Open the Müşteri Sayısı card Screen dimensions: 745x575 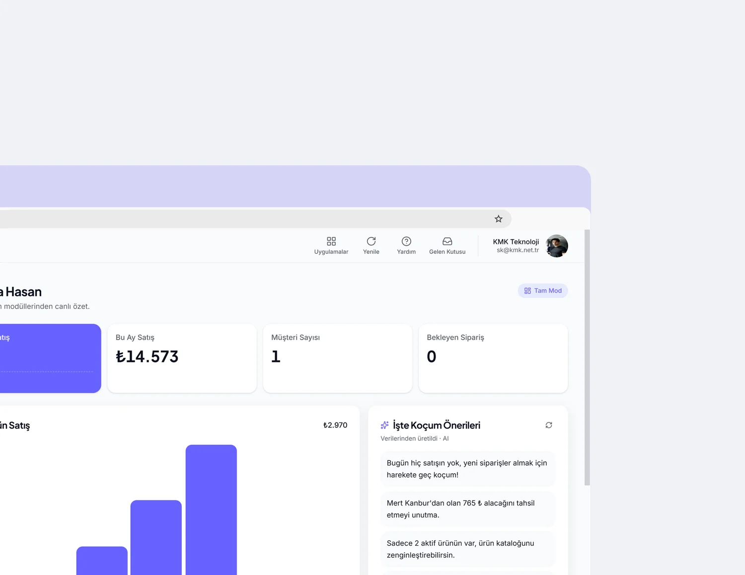(338, 359)
